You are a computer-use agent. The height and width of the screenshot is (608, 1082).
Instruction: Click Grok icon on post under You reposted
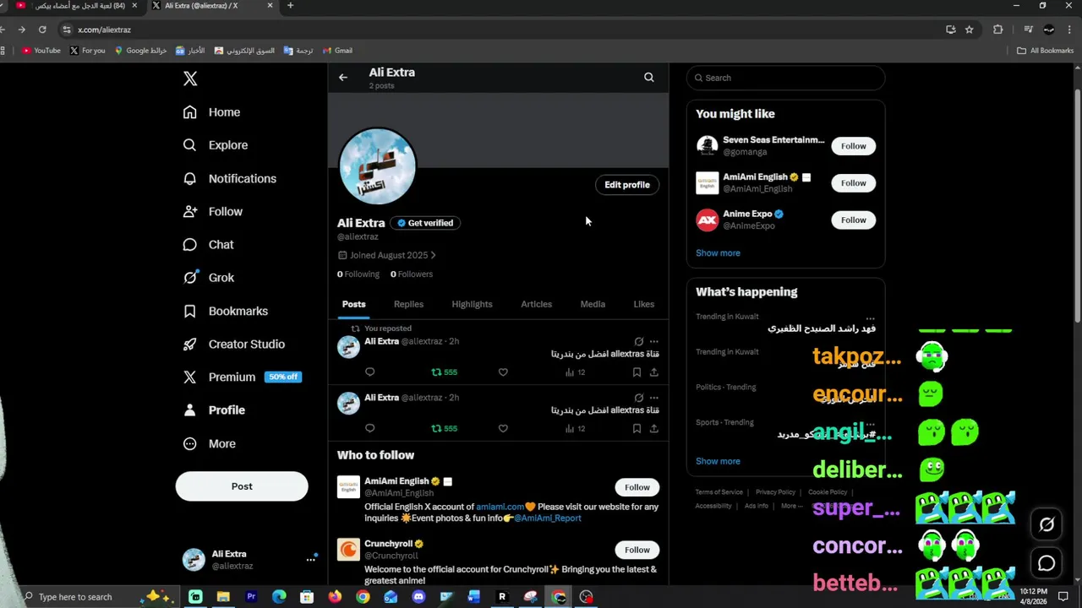(x=638, y=341)
